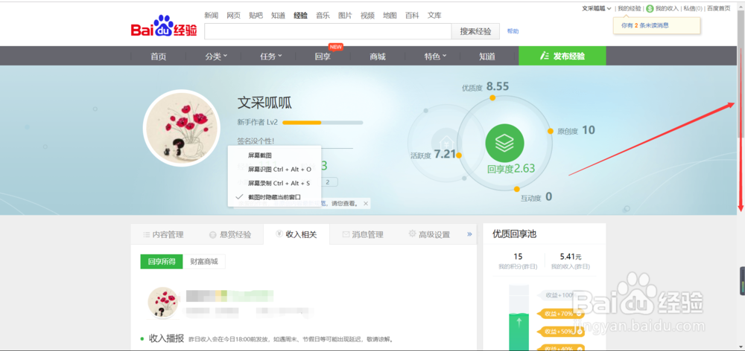Open the 百度首页 link
The height and width of the screenshot is (351, 745).
tap(719, 8)
